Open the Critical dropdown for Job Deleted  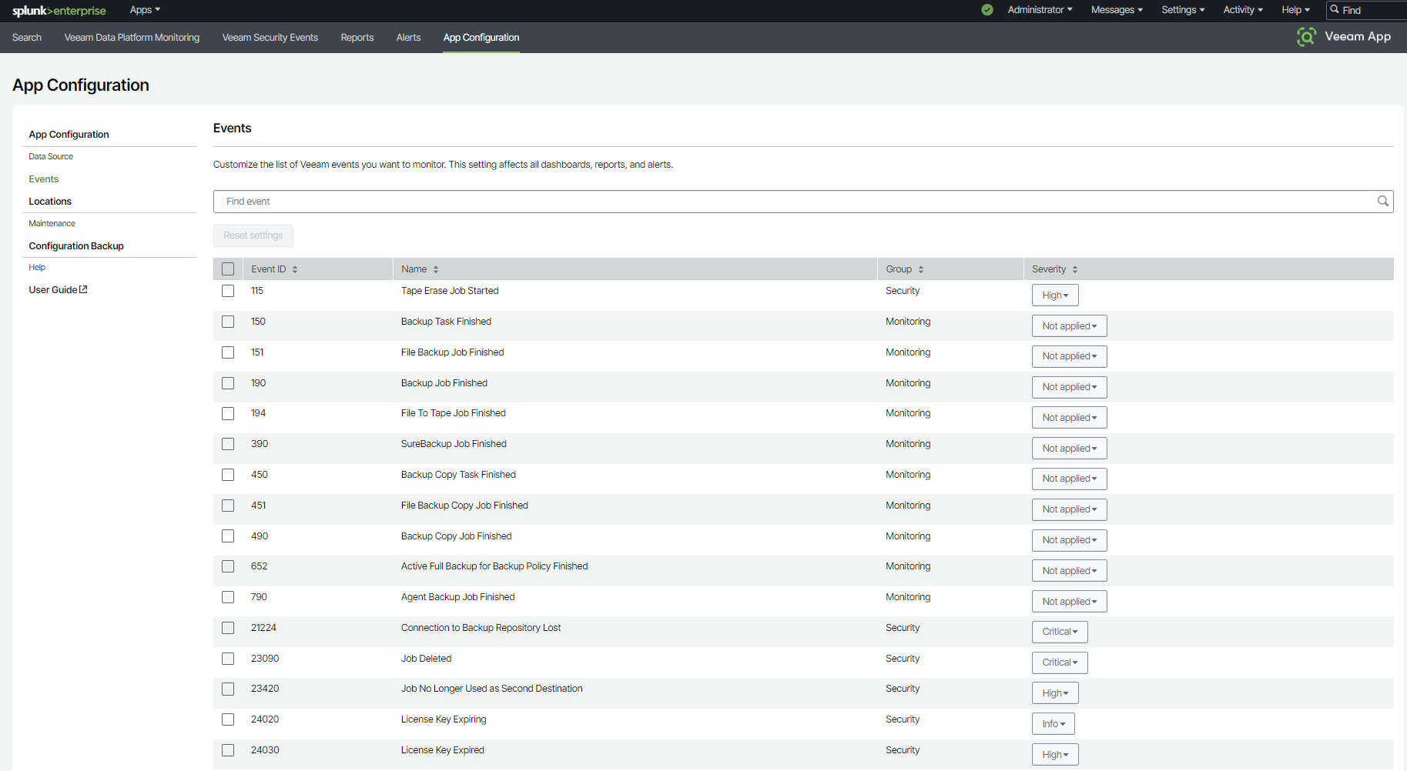point(1060,663)
